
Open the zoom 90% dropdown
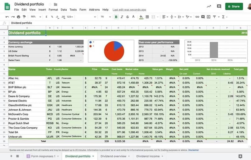36,17
